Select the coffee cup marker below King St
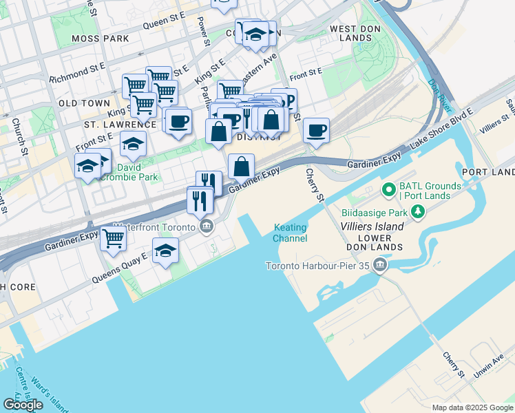The height and width of the screenshot is (413, 515). 179,122
